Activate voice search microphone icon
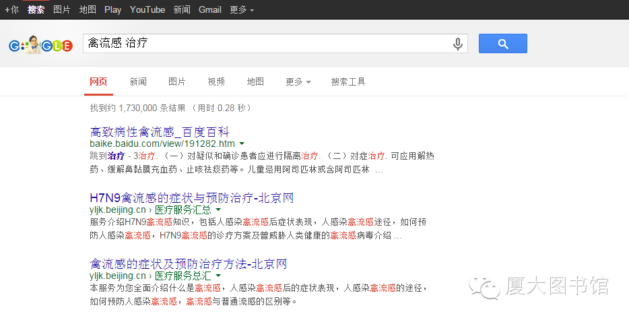629x318 pixels. click(458, 43)
